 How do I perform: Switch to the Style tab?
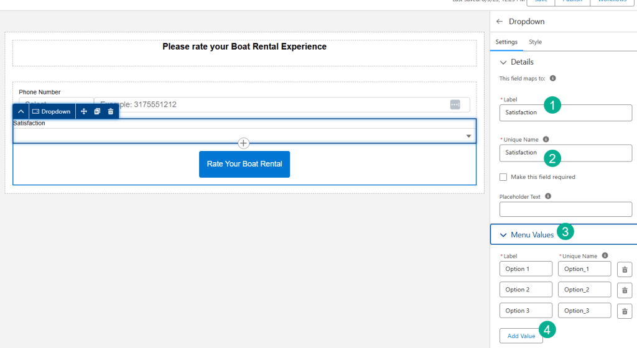(x=535, y=42)
